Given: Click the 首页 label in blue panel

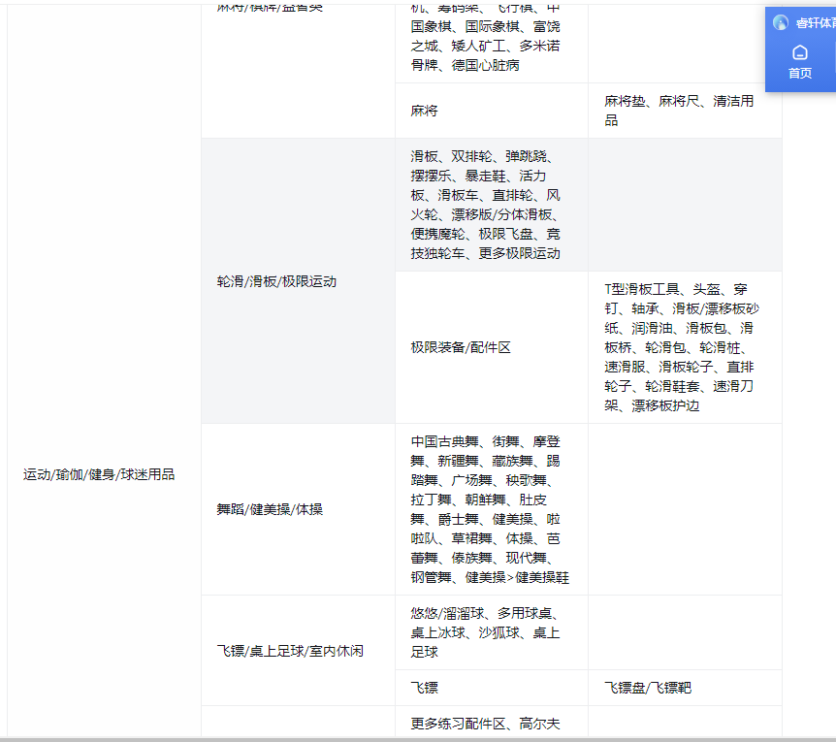Looking at the screenshot, I should tap(799, 74).
